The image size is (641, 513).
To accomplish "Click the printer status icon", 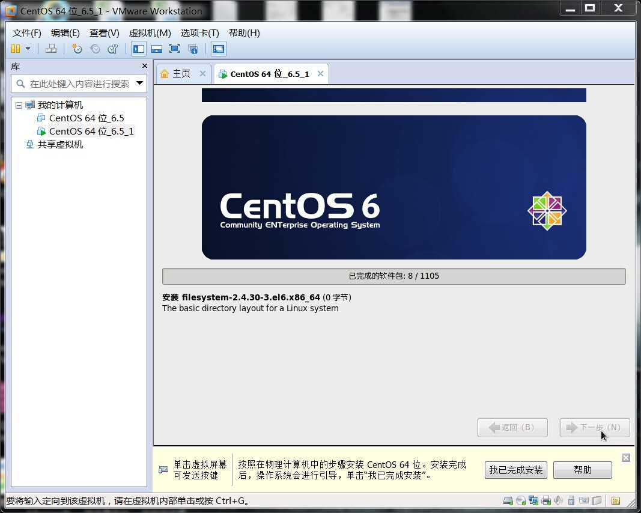I will pyautogui.click(x=545, y=501).
